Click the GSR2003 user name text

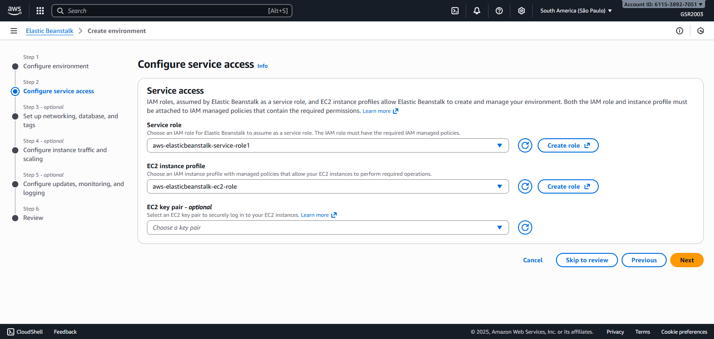click(x=692, y=14)
